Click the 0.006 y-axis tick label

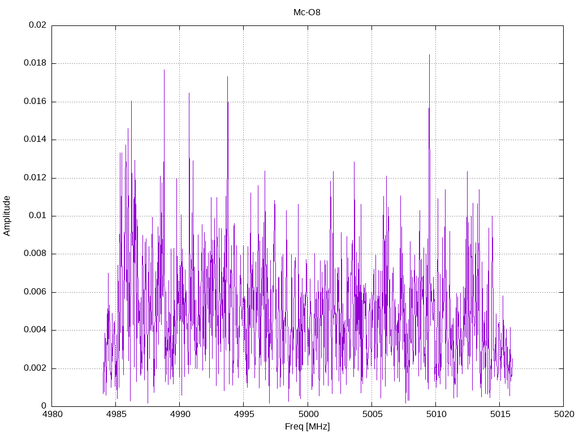pos(35,292)
